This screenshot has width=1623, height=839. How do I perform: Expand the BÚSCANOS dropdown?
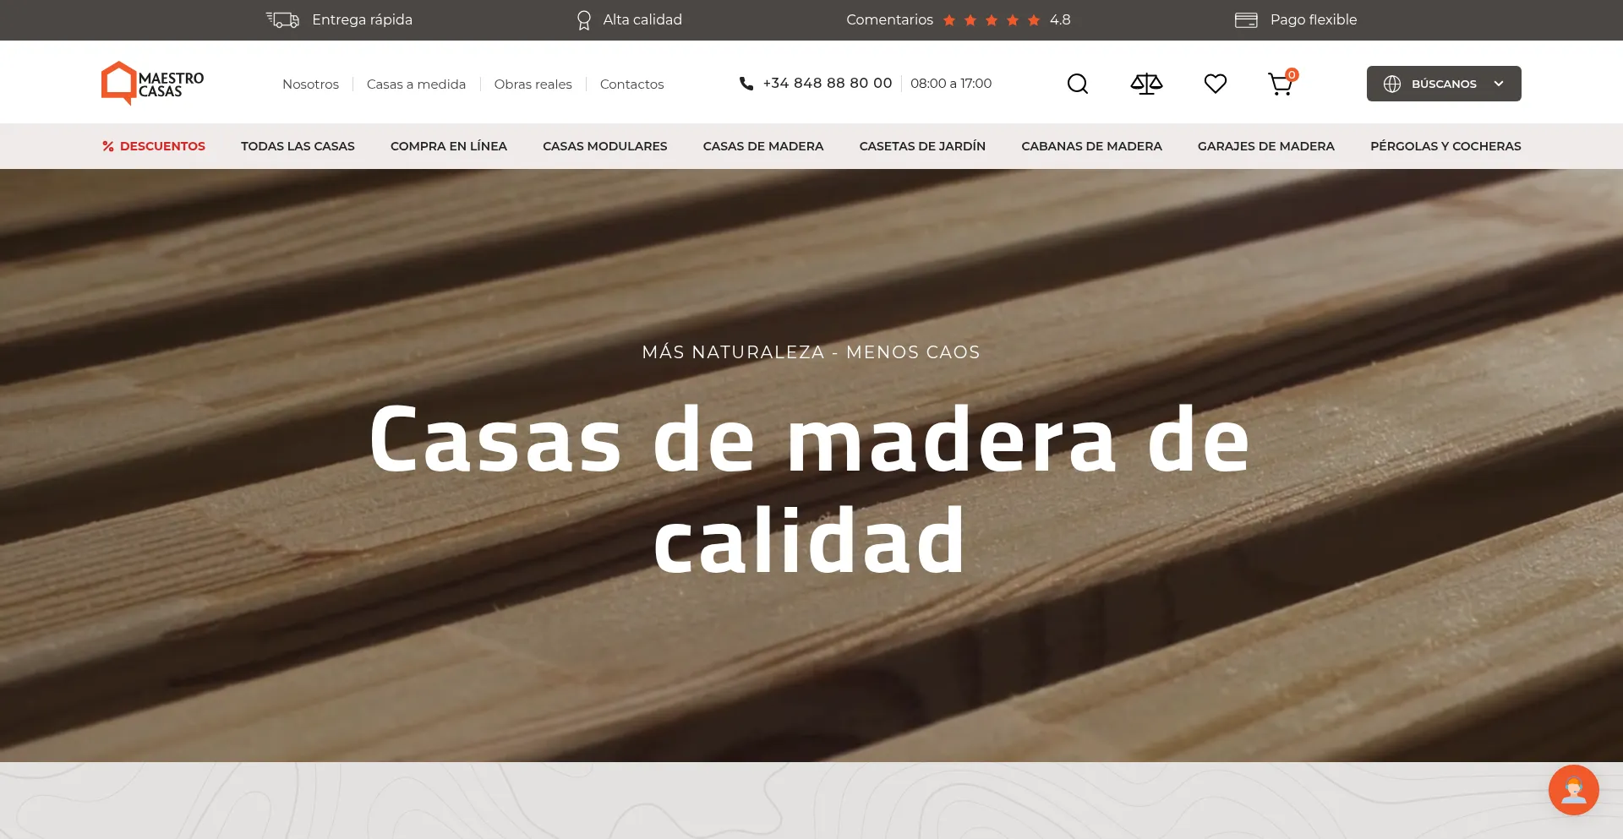point(1442,84)
